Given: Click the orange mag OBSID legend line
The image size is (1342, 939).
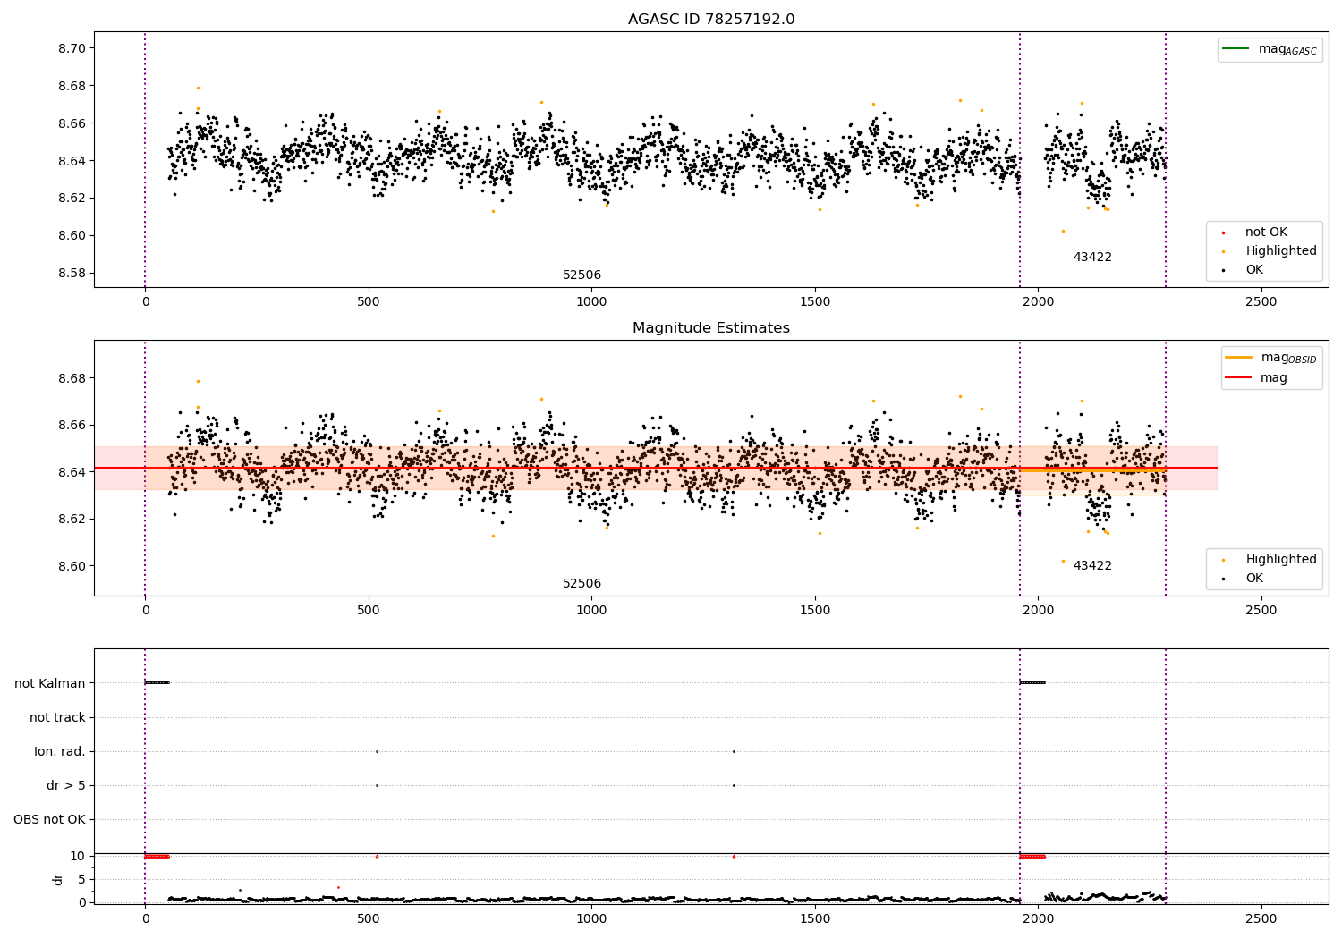Looking at the screenshot, I should [x=1238, y=358].
